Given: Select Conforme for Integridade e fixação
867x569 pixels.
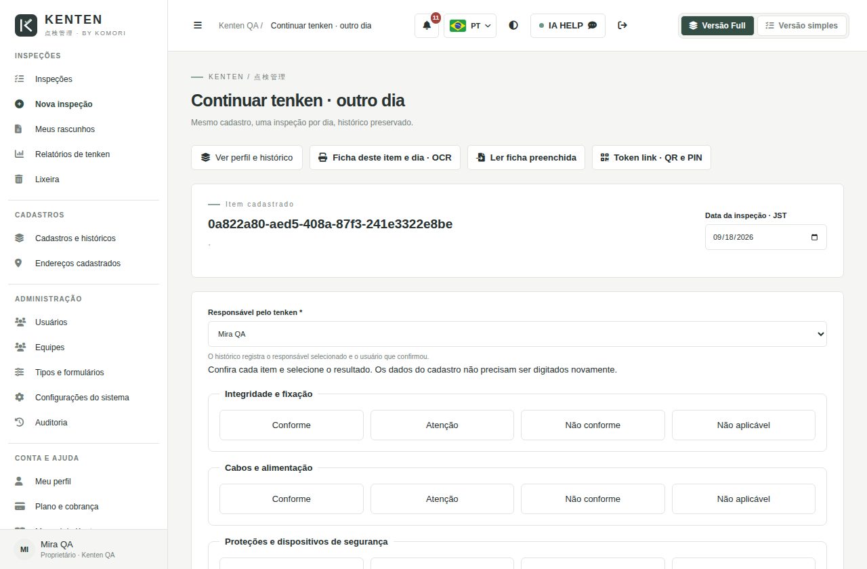Looking at the screenshot, I should [291, 425].
